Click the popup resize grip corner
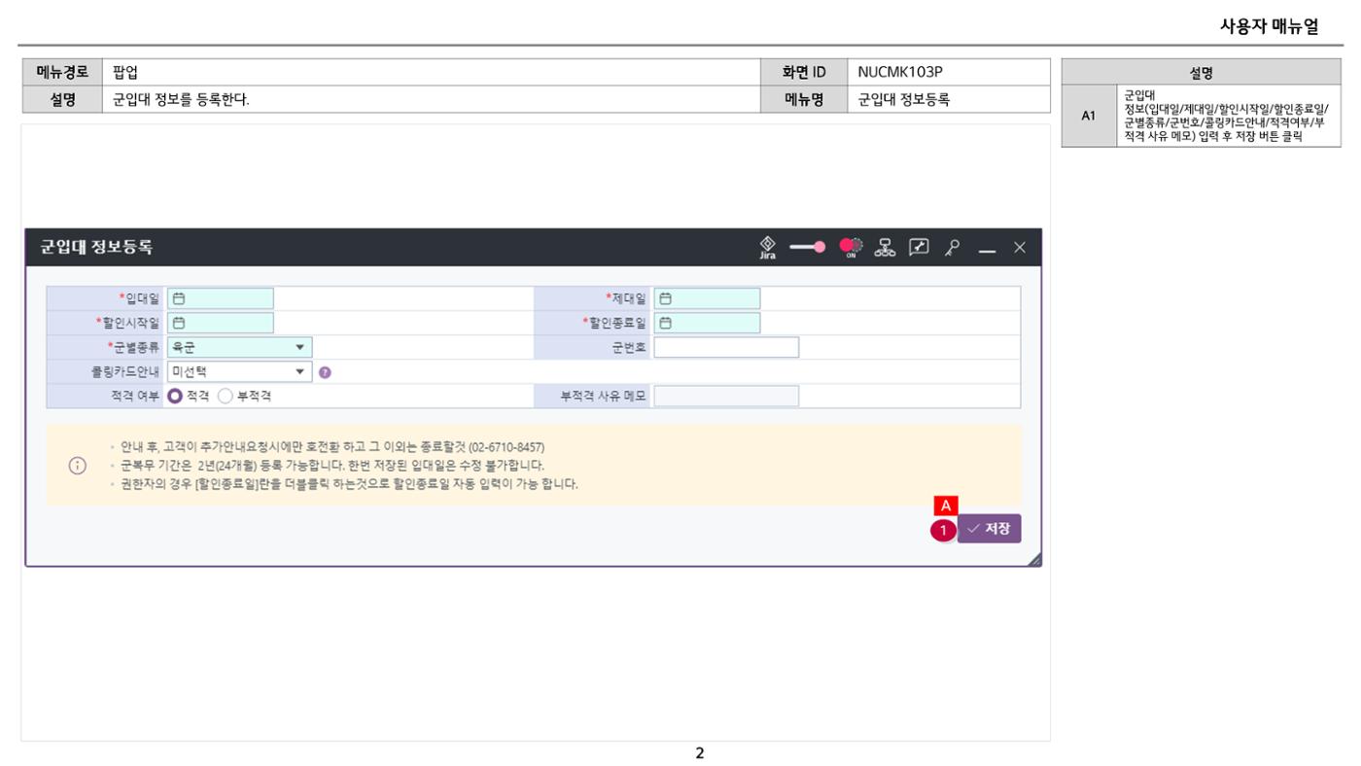The image size is (1361, 766). [x=1034, y=559]
